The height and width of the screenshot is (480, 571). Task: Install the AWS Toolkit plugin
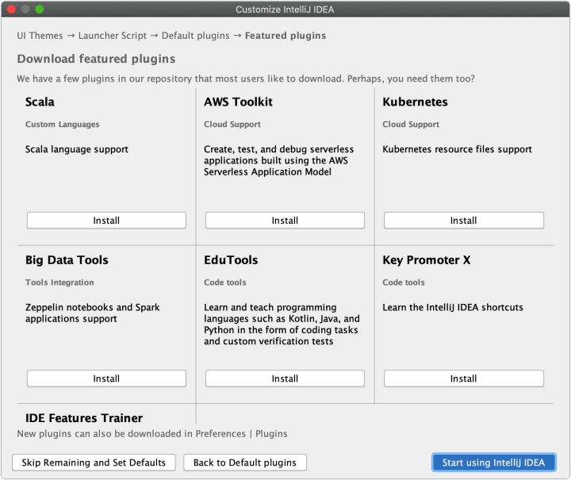click(x=285, y=221)
